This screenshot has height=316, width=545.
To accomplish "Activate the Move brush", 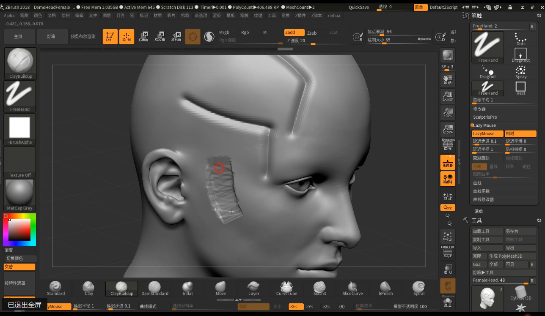I will pos(221,289).
